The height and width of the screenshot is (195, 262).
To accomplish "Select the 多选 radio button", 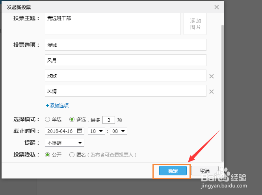I will (x=72, y=120).
